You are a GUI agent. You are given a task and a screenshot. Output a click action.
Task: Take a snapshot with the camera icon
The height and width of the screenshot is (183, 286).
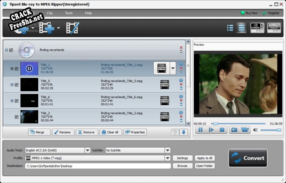coord(234,130)
